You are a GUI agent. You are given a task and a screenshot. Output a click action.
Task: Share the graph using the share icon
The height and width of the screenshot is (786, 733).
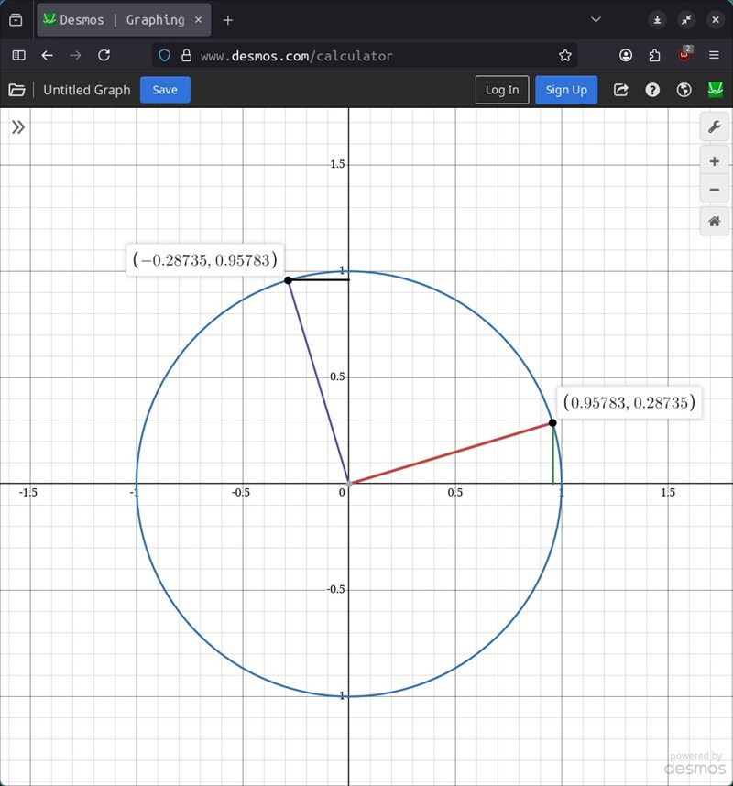[621, 90]
